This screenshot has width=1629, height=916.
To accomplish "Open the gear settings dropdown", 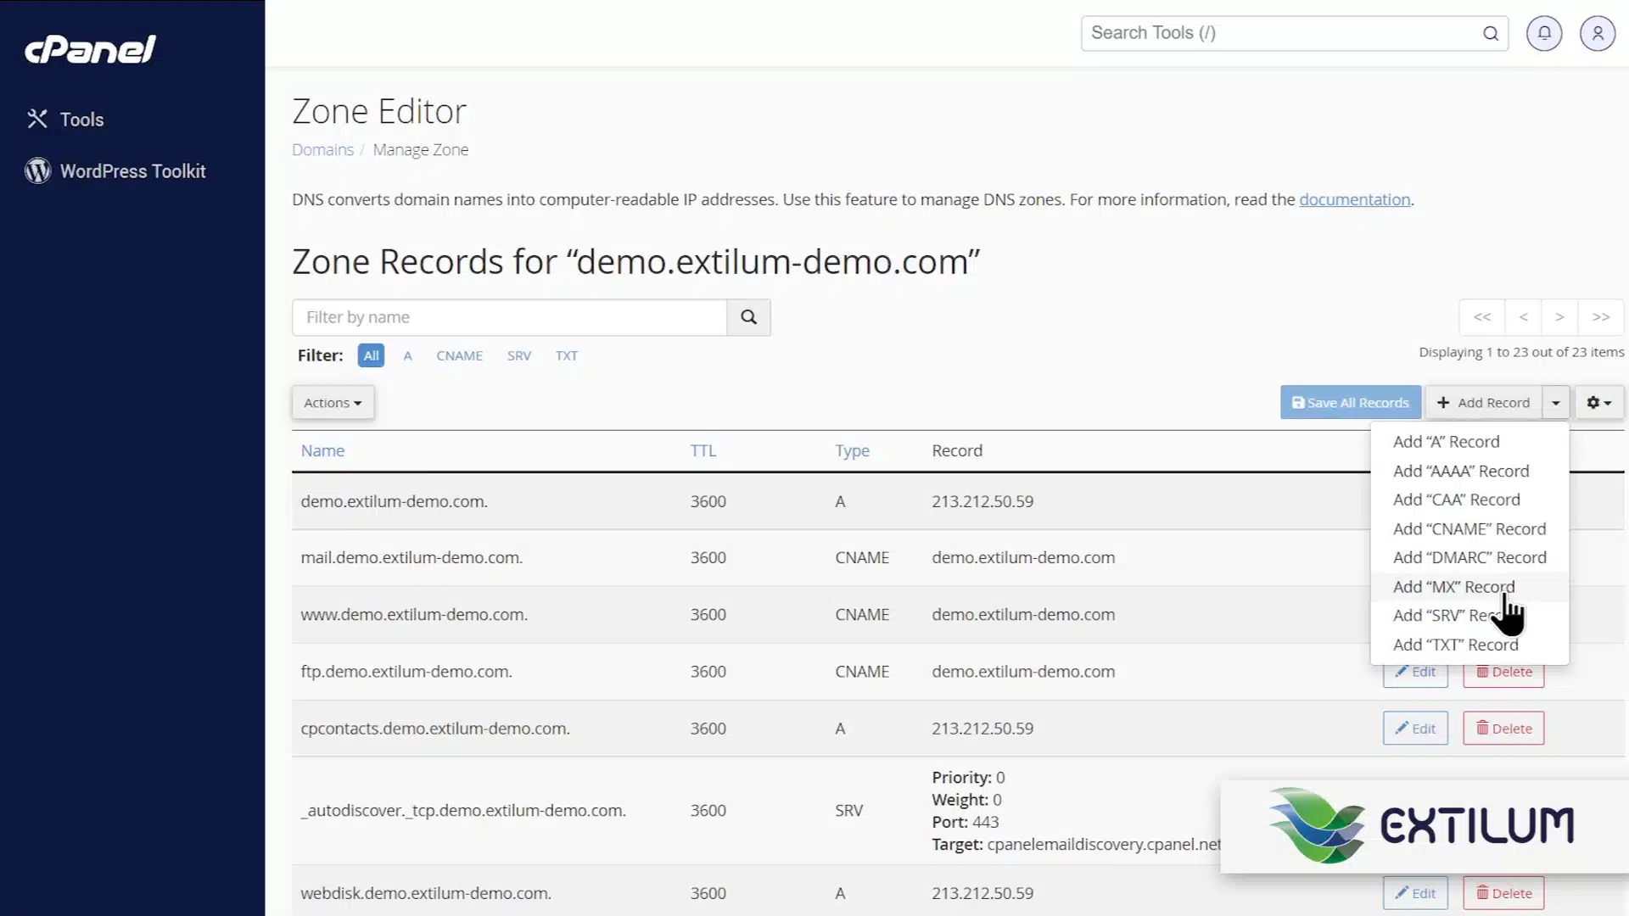I will pos(1599,403).
